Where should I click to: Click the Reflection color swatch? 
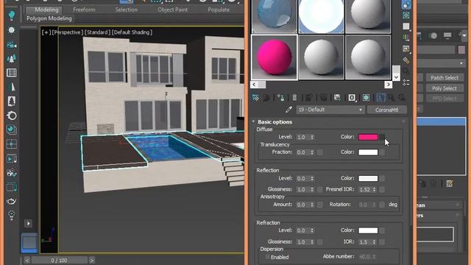pos(368,178)
